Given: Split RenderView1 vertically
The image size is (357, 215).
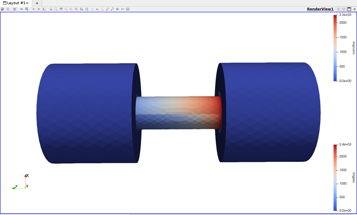Looking at the screenshot, I should 344,9.
